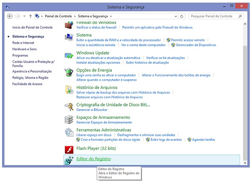The width and height of the screenshot is (251, 183).
Task: Open the recent locations dropdown arrow
Action: 24,16
